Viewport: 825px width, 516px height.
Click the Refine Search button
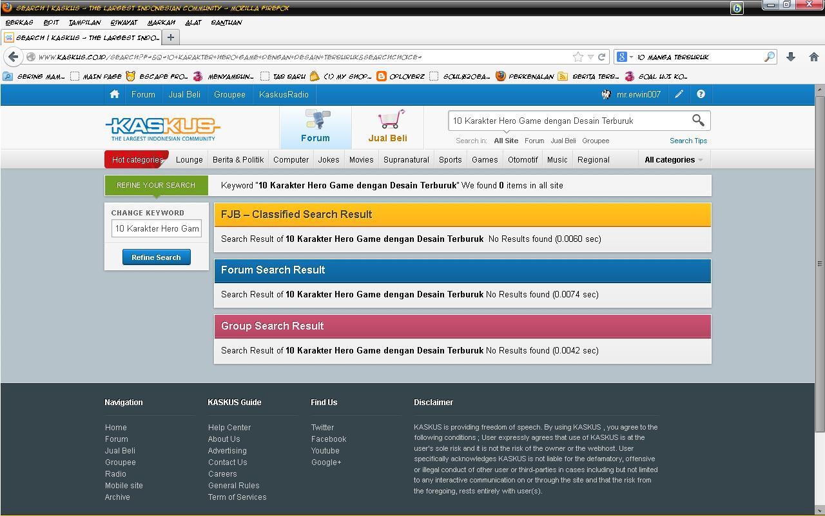pos(156,257)
